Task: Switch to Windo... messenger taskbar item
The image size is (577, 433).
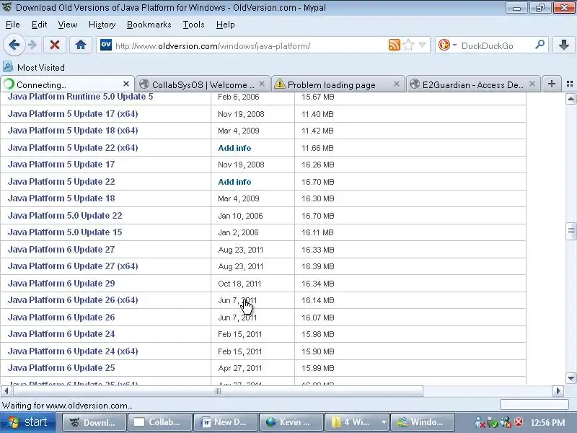Action: 423,422
